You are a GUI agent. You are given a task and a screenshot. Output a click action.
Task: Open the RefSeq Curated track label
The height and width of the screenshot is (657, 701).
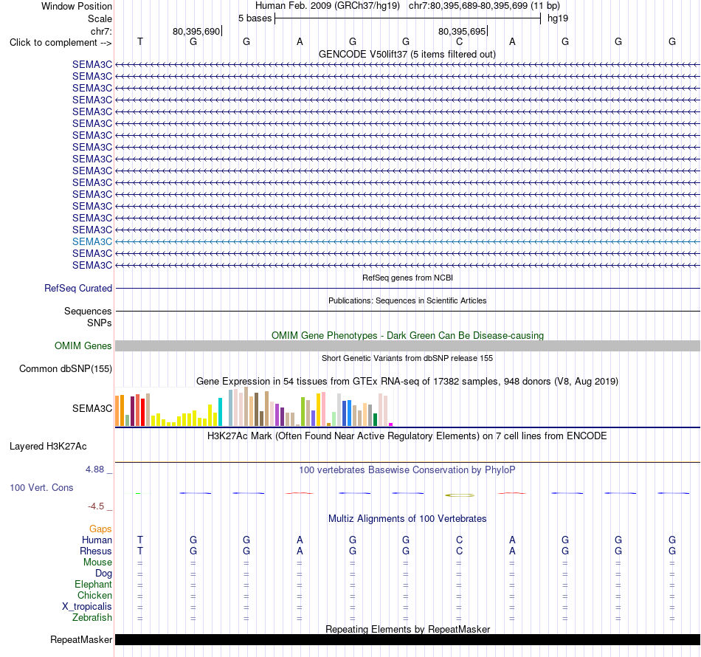(x=78, y=288)
